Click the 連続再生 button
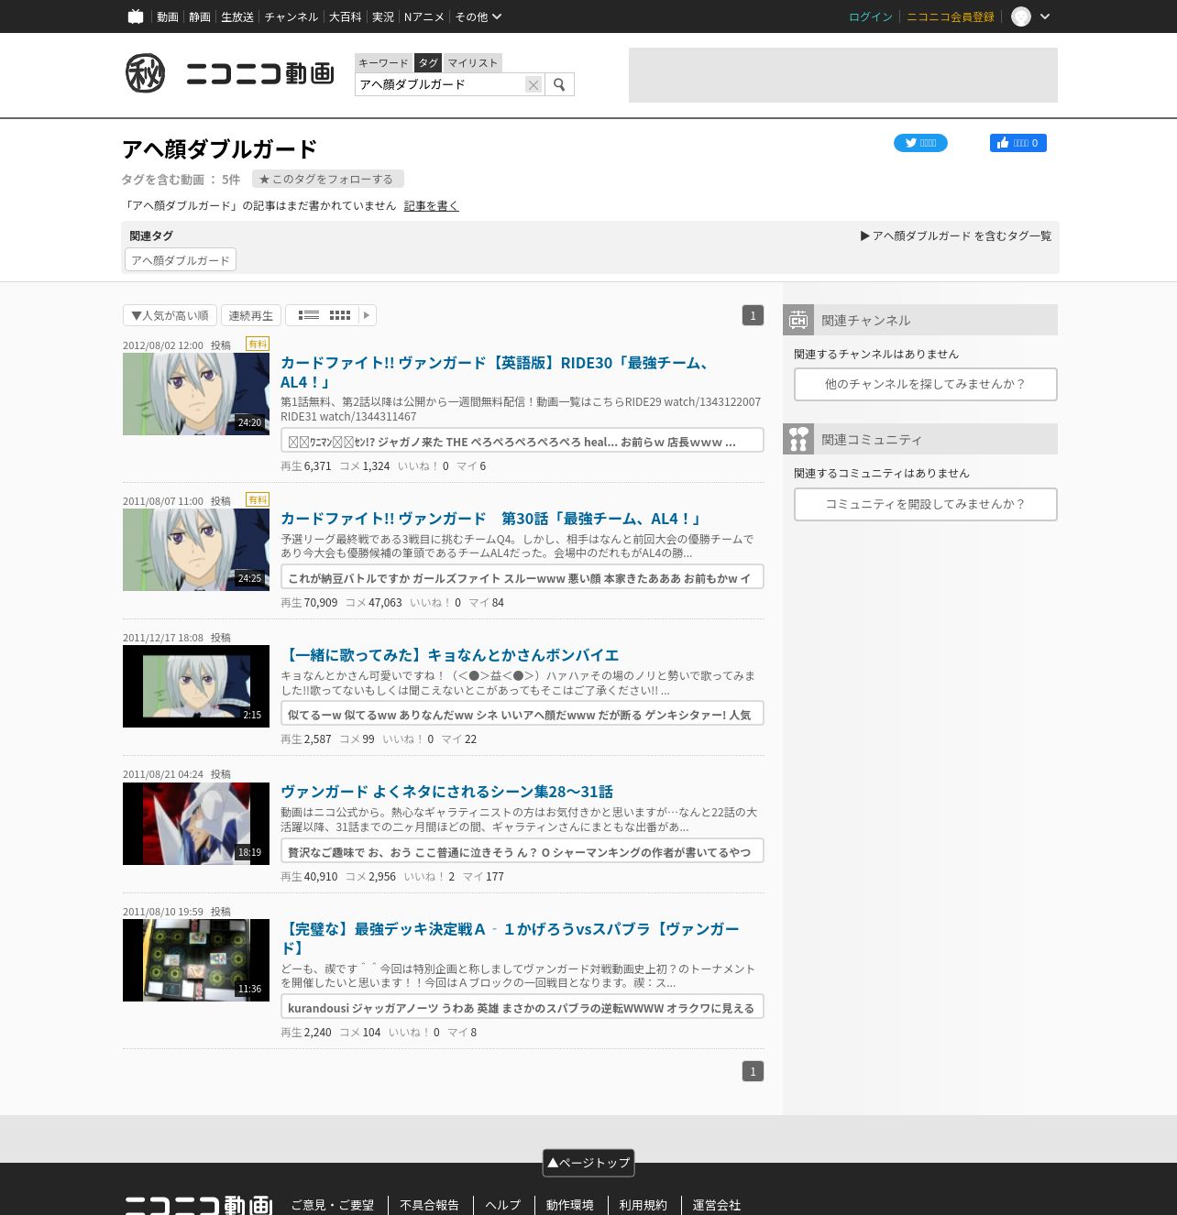Viewport: 1177px width, 1215px height. click(251, 315)
